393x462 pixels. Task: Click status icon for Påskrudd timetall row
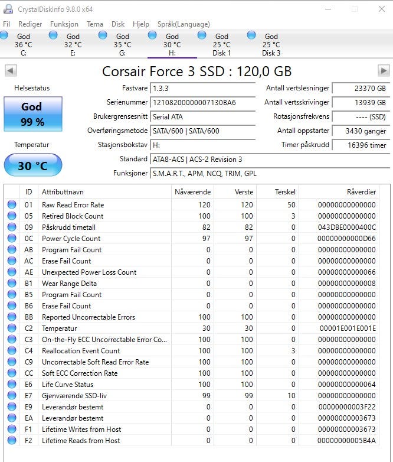click(x=12, y=227)
